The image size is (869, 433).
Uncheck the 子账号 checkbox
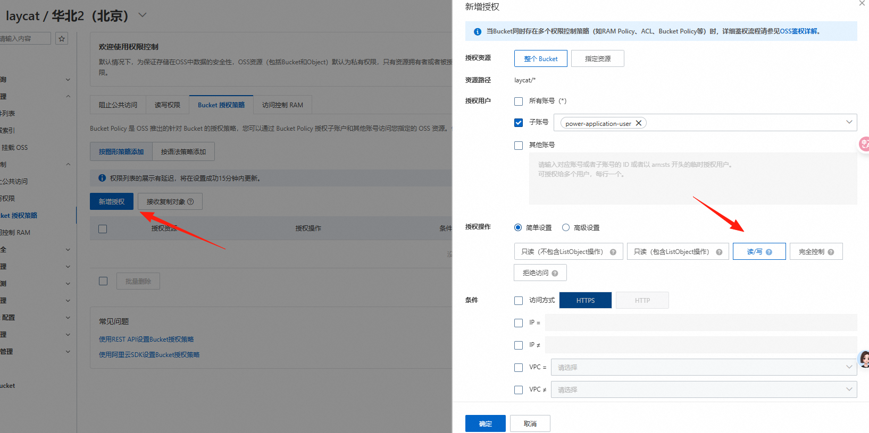[x=519, y=123]
